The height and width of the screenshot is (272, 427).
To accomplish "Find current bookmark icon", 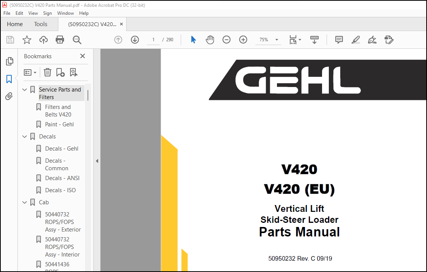I will click(x=74, y=72).
